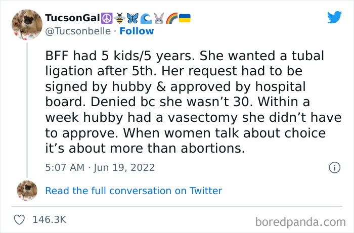Image resolution: width=354 pixels, height=233 pixels.
Task: Open the tweet info icon
Action: 334,167
